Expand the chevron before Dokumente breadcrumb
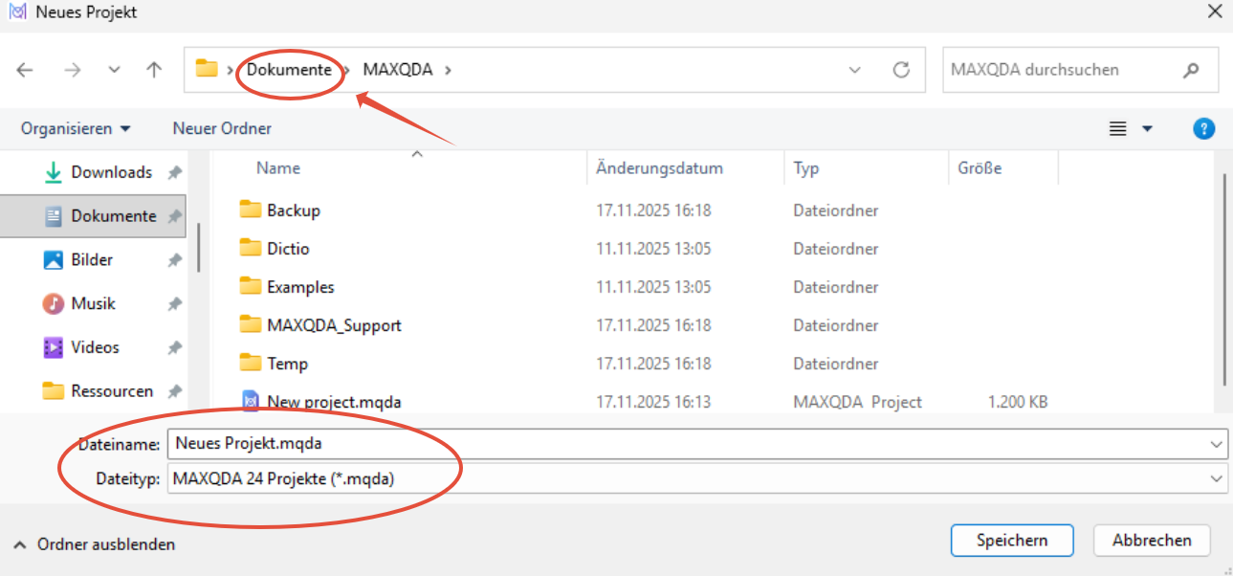1233x576 pixels. click(231, 70)
